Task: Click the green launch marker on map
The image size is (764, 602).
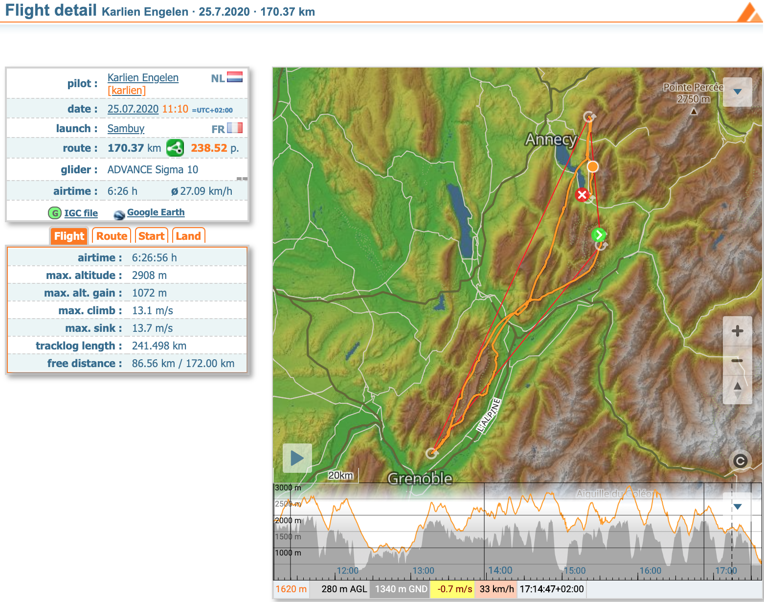Action: (598, 235)
